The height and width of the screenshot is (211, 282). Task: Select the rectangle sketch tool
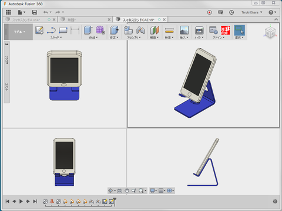63,30
